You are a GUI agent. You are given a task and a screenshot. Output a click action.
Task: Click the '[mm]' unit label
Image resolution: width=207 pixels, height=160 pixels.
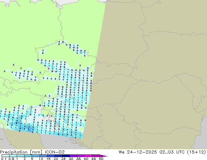(36, 152)
